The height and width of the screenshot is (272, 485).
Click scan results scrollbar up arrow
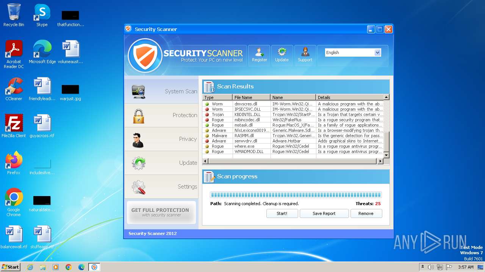coord(386,97)
